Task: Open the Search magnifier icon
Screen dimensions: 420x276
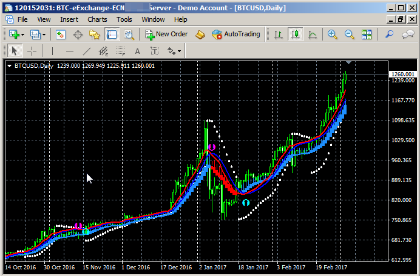Action: [x=389, y=34]
